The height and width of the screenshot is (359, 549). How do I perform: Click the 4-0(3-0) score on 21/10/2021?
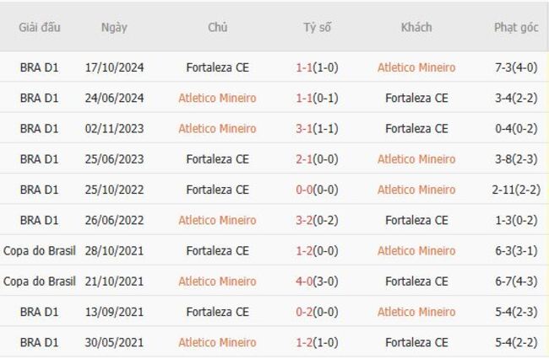[x=318, y=281]
